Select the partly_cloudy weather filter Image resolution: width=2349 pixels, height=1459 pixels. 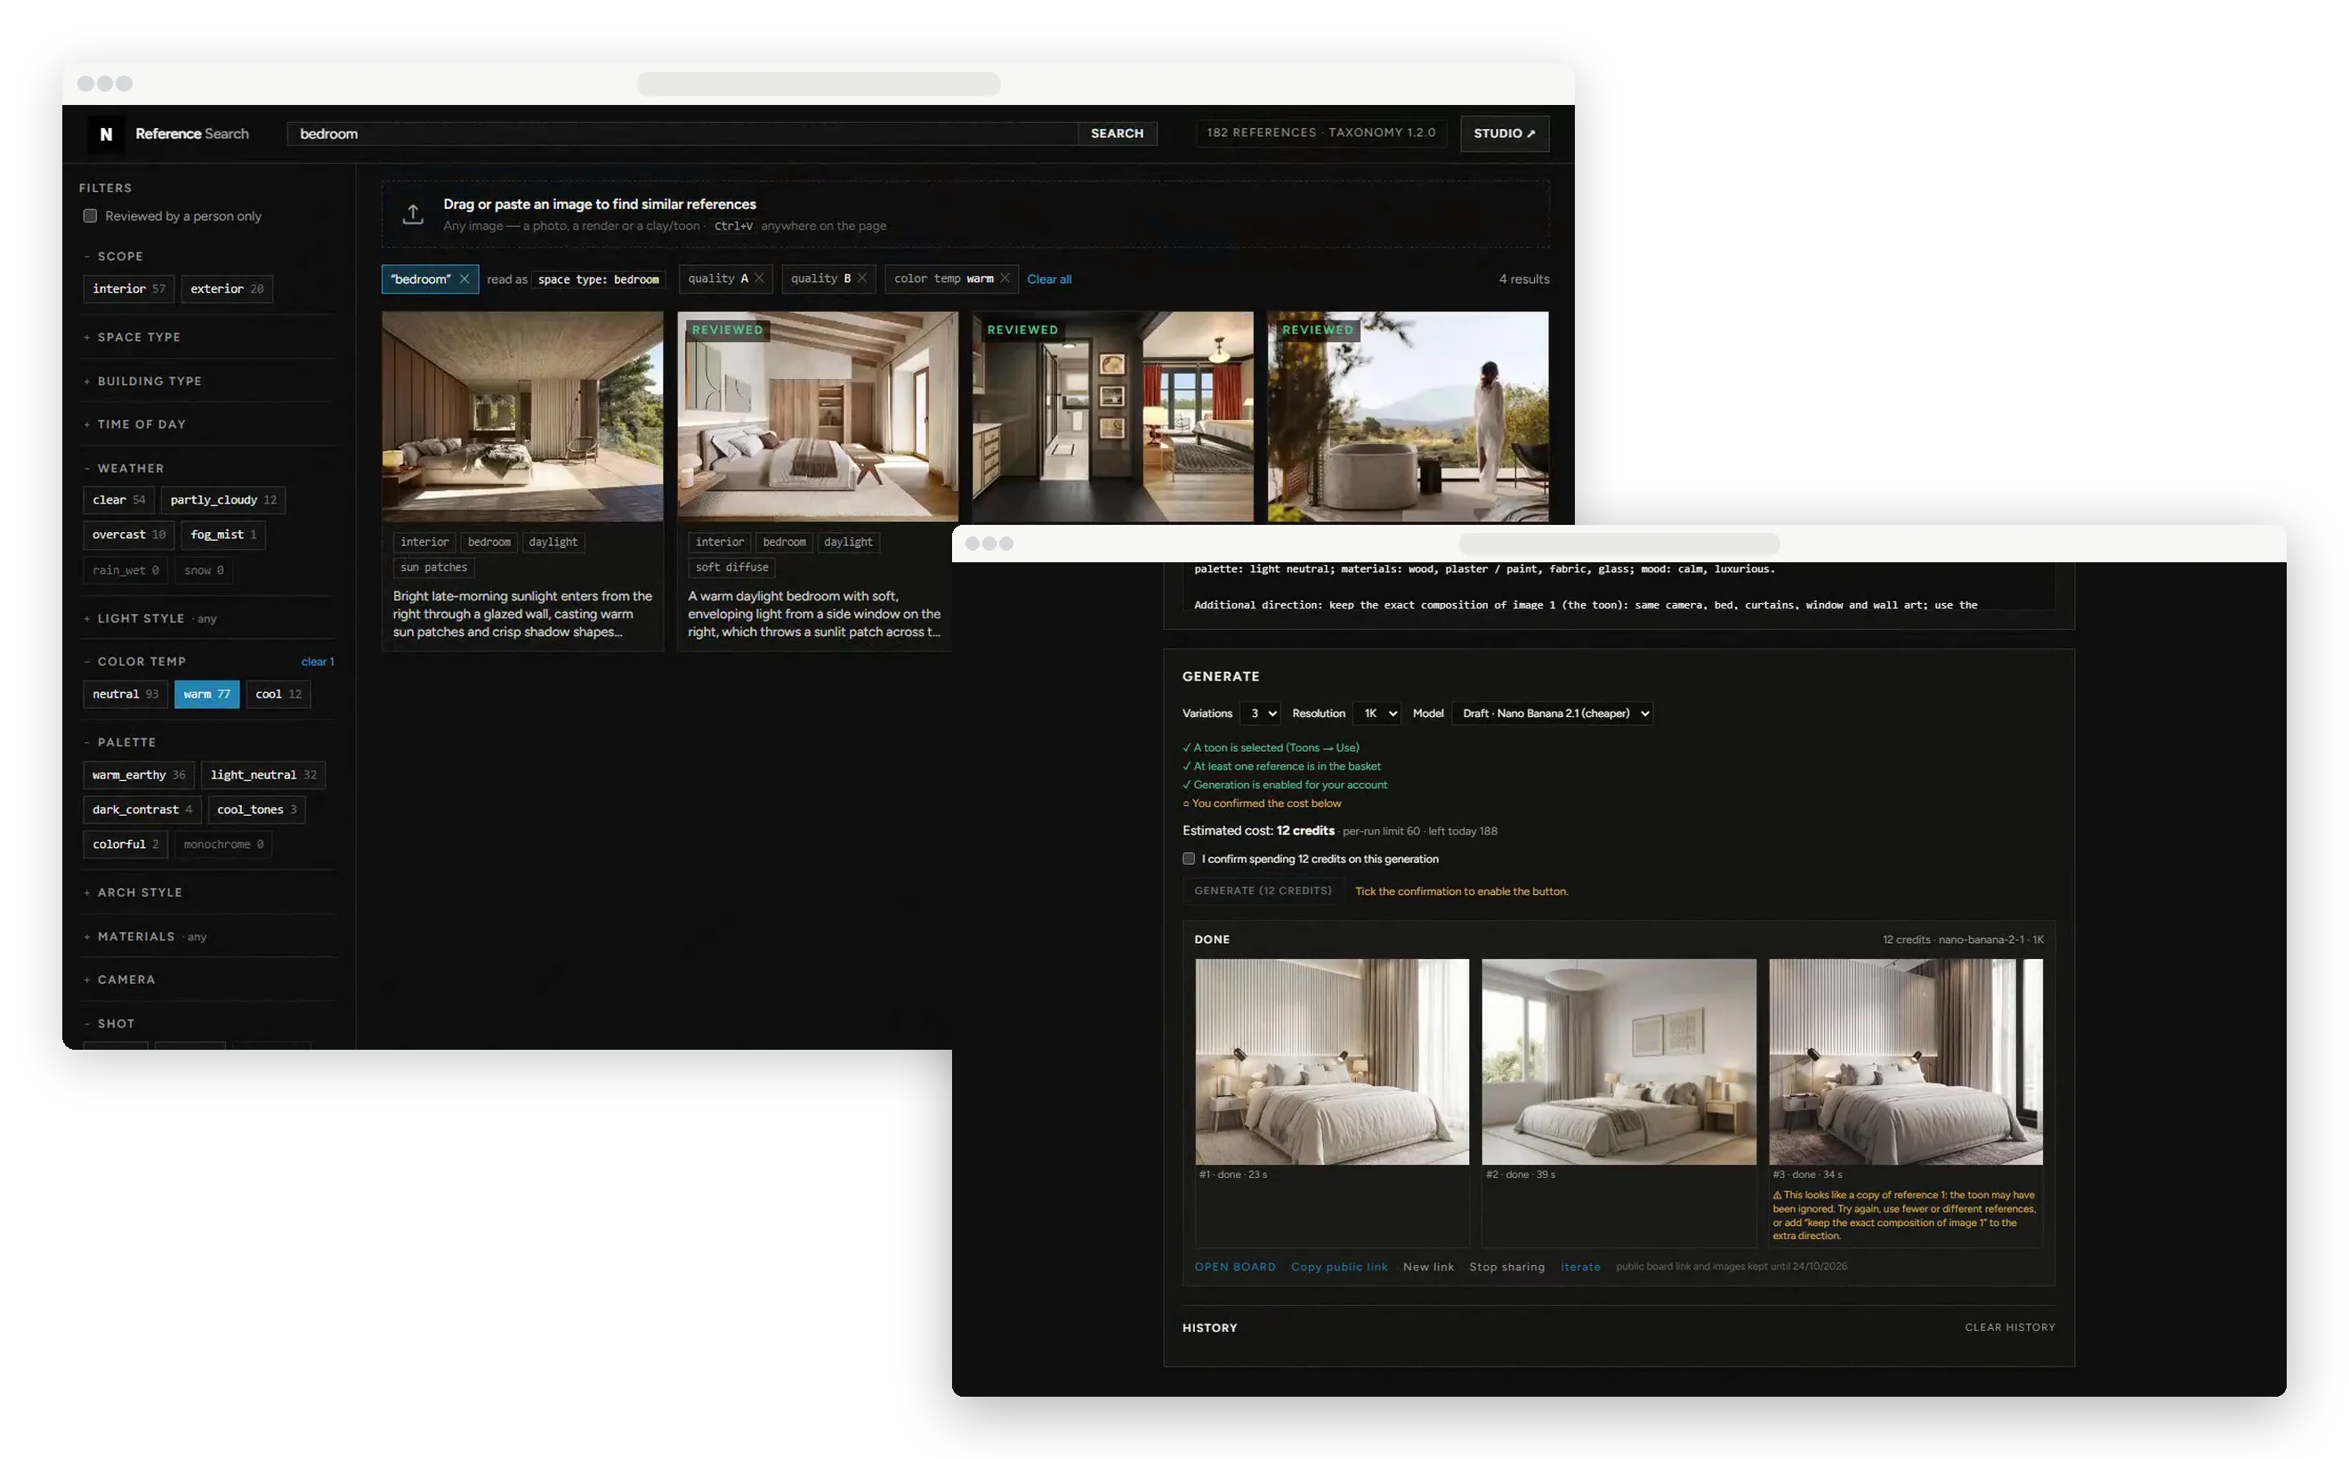[x=223, y=500]
